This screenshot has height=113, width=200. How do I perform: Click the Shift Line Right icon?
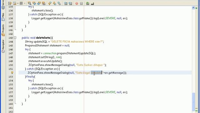pos(70,3)
